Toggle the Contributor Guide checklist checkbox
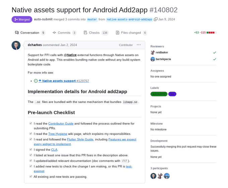Viewport: 228px width, 188px height. pos(31,123)
